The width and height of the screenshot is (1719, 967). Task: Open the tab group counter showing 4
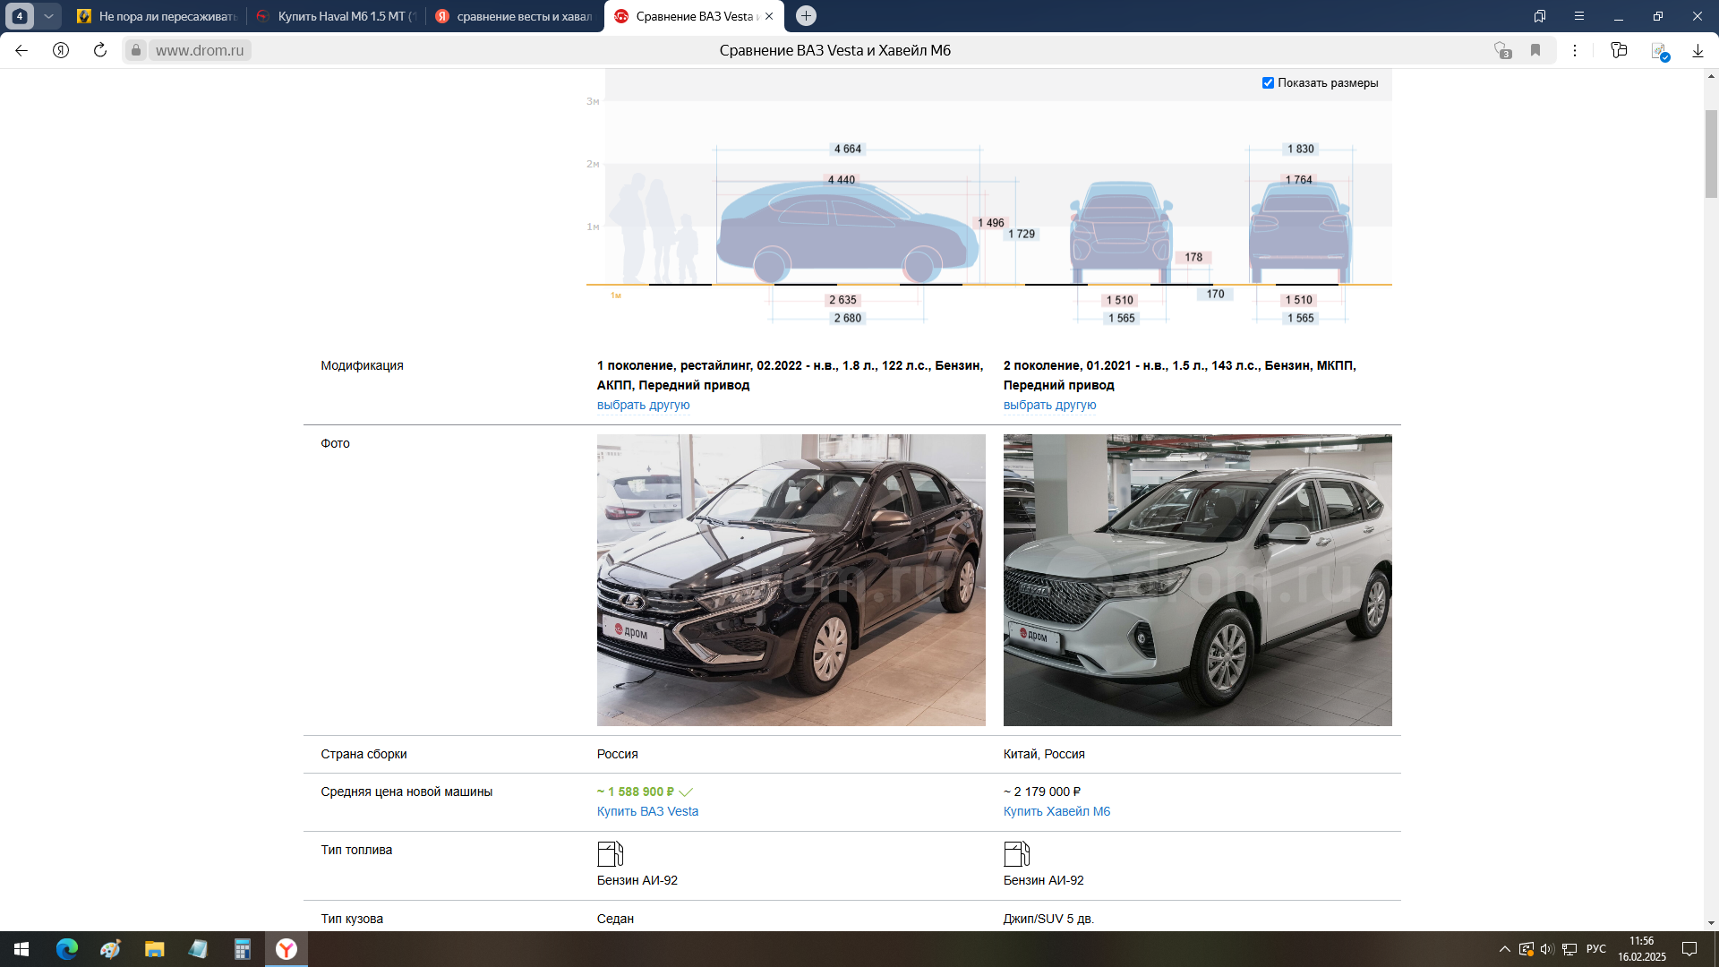[20, 16]
